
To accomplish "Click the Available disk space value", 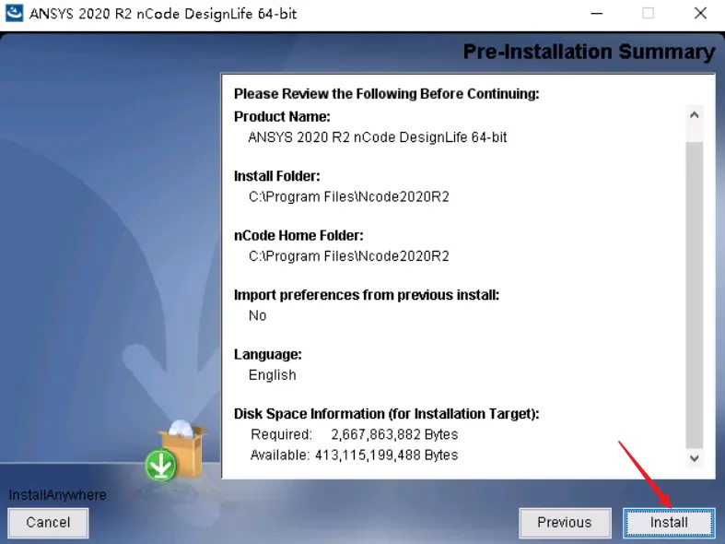I will pos(387,455).
